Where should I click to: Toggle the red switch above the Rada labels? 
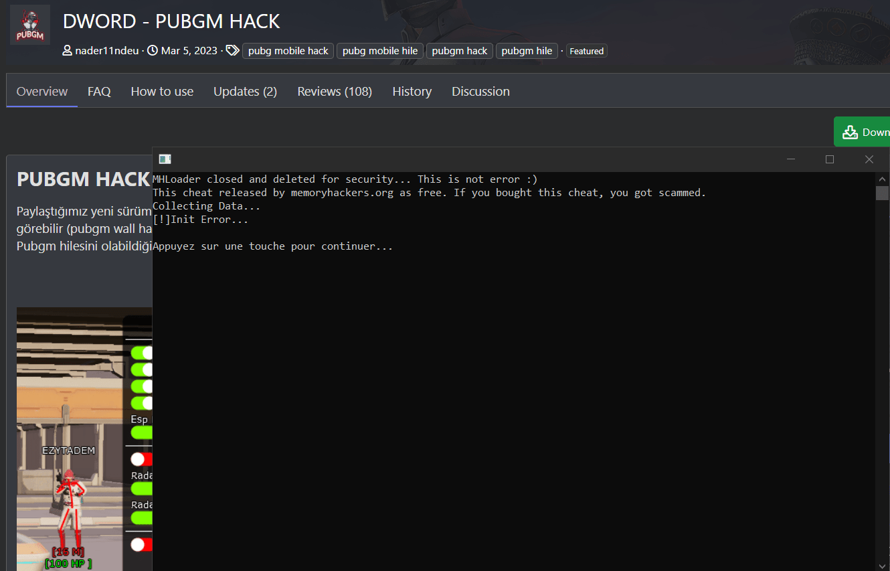click(x=142, y=459)
